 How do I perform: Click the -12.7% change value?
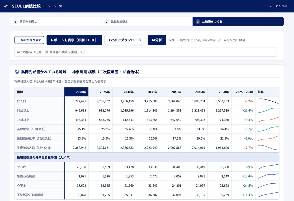coord(248,148)
